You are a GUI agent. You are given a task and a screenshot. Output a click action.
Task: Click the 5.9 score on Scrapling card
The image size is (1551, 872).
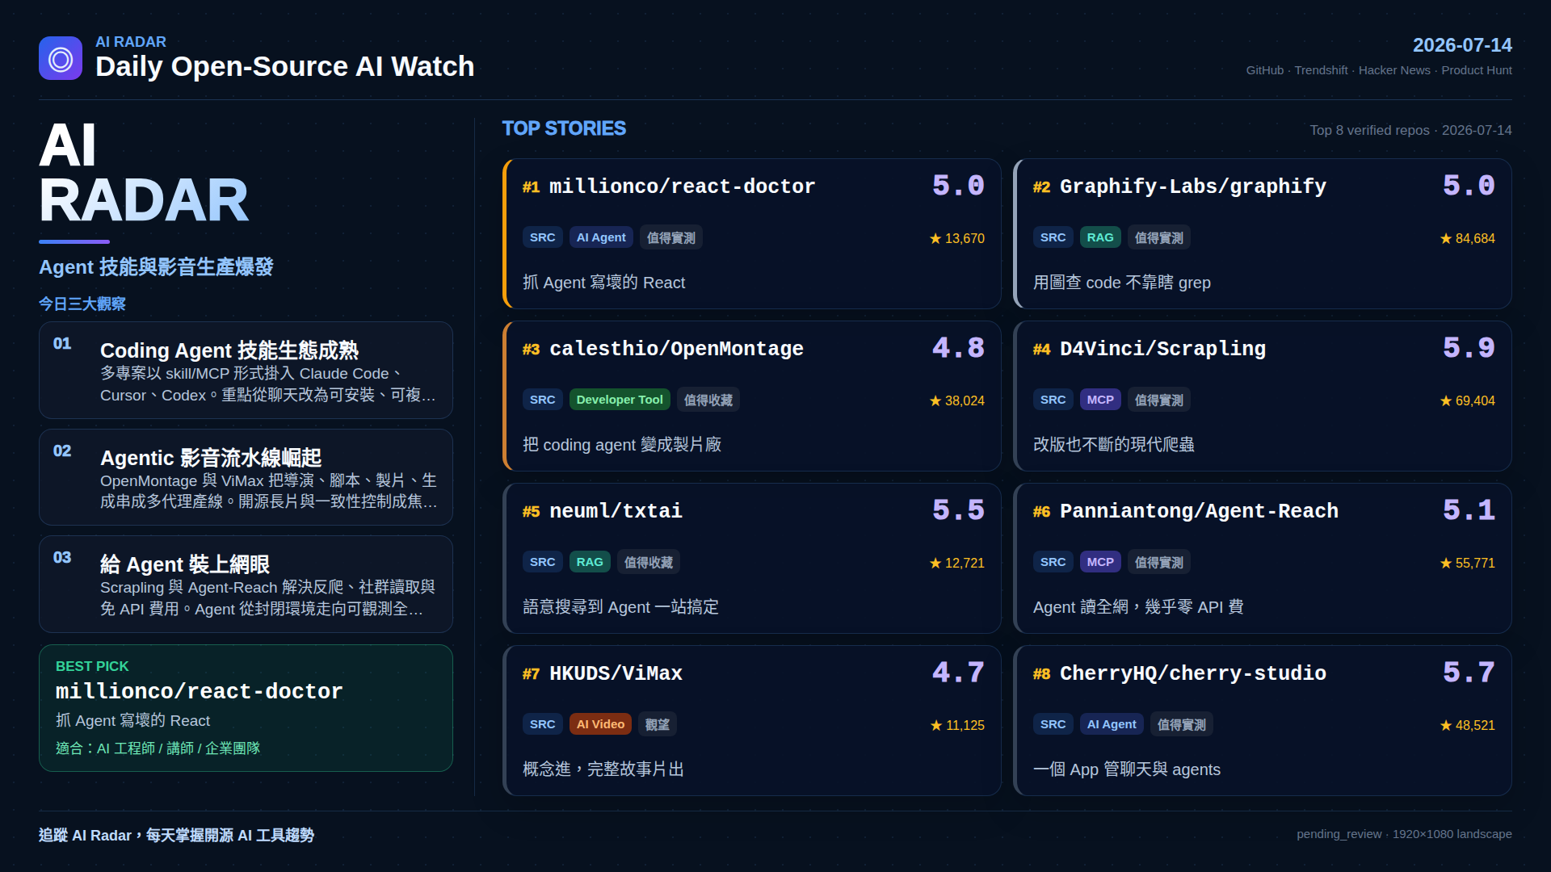(1469, 348)
